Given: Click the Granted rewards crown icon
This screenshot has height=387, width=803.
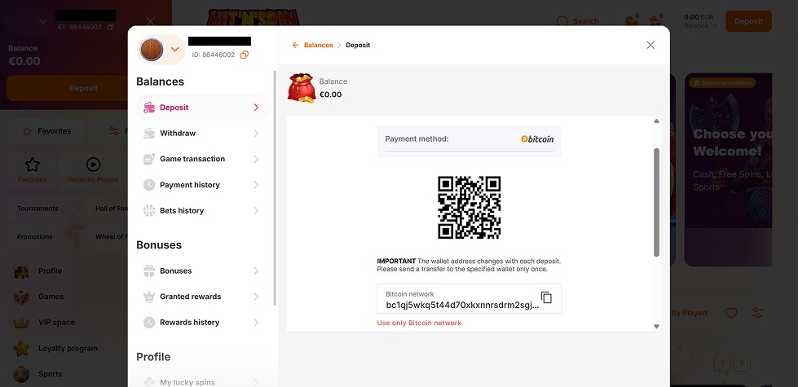Looking at the screenshot, I should point(149,297).
